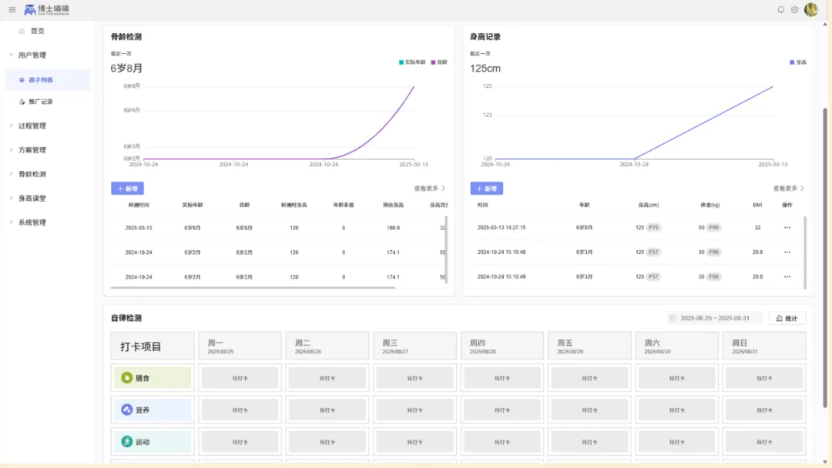The image size is (832, 468).
Task: Click the green 膳食 check-in icon
Action: pos(126,378)
